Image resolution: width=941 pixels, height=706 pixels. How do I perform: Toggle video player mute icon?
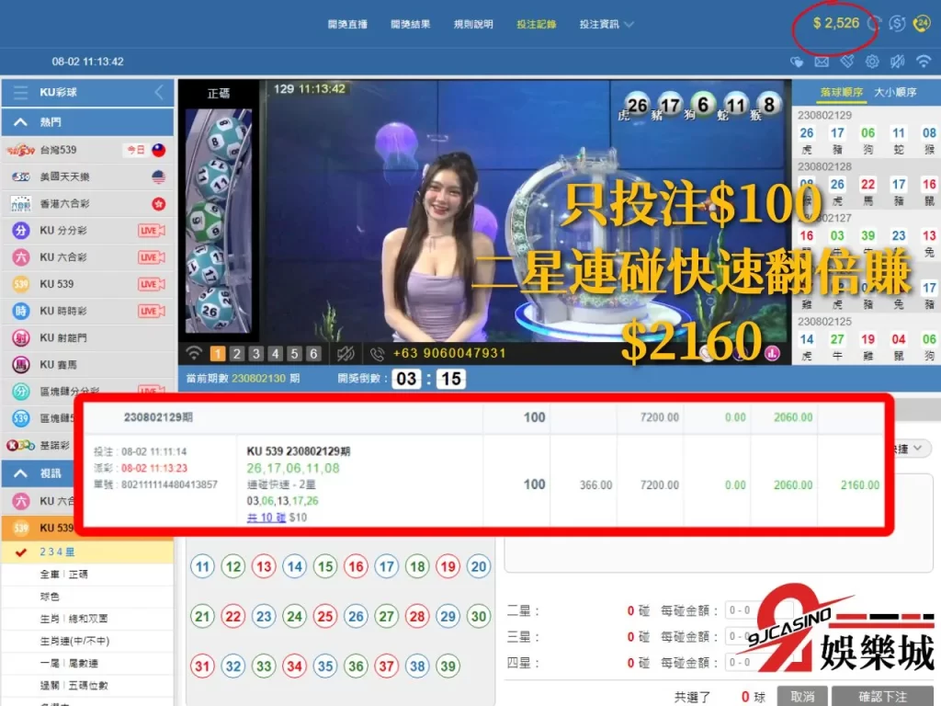click(x=346, y=354)
